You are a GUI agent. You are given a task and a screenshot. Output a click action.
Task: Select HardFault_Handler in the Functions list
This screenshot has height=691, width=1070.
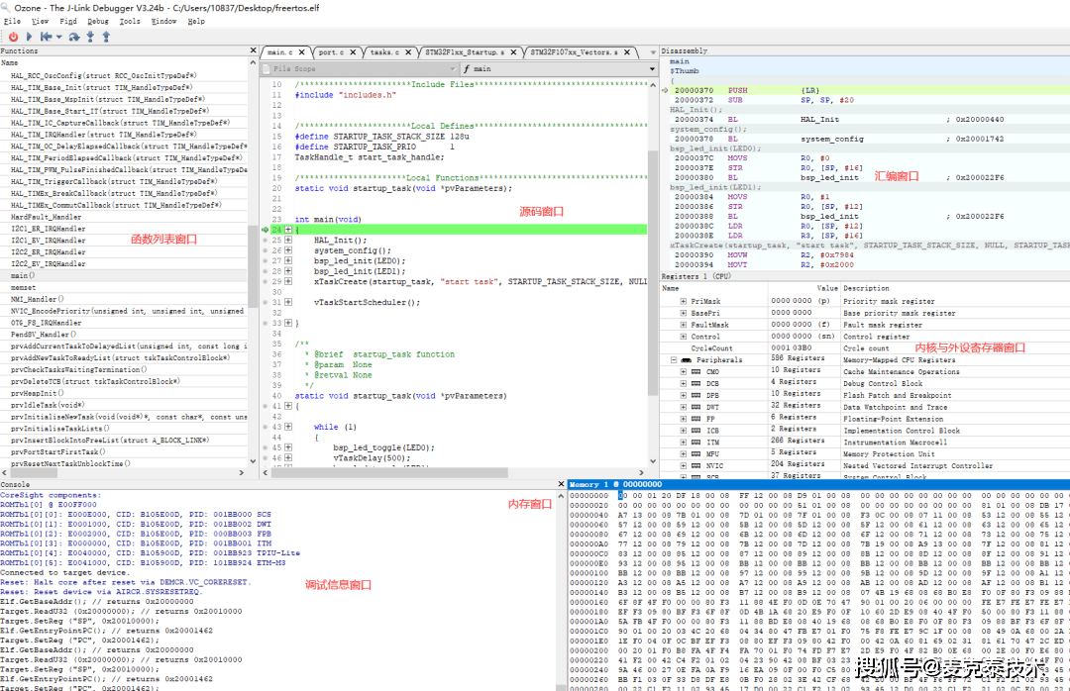coord(47,217)
